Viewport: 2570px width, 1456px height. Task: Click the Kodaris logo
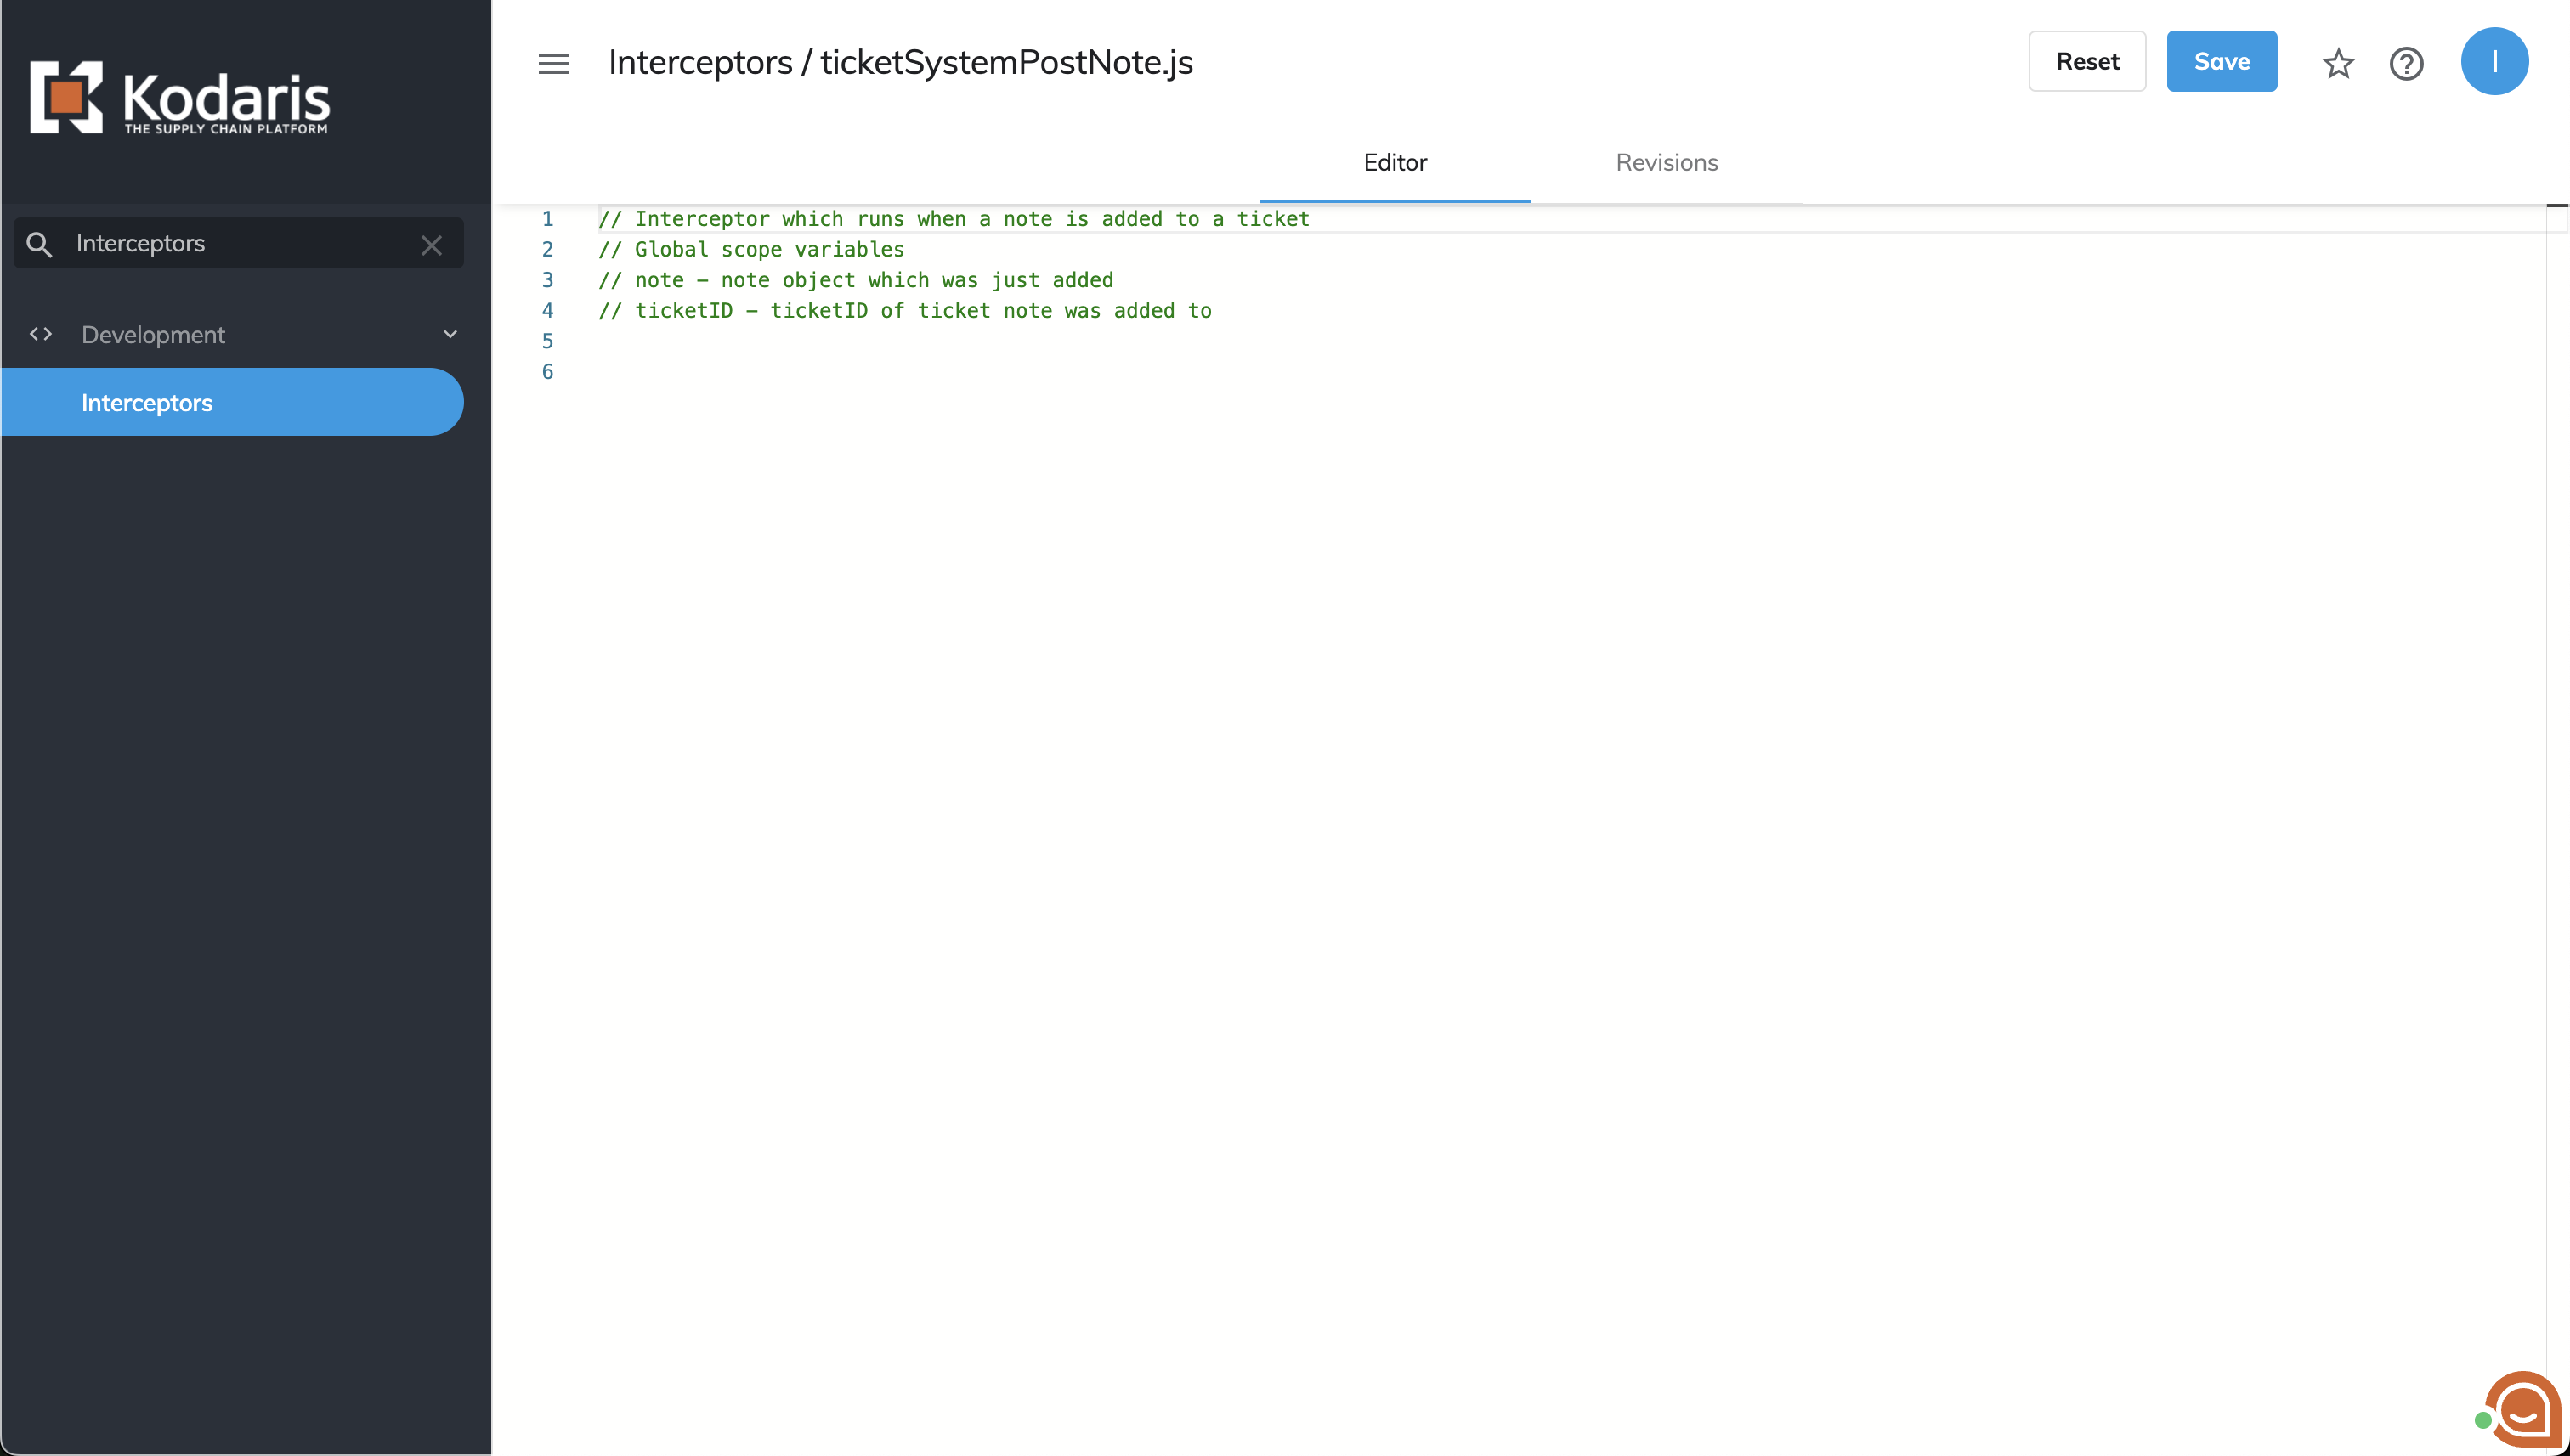click(x=180, y=98)
